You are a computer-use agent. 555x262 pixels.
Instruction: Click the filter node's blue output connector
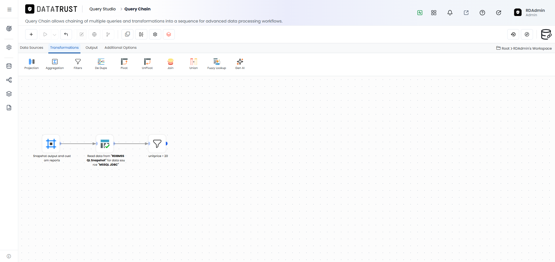pyautogui.click(x=167, y=143)
